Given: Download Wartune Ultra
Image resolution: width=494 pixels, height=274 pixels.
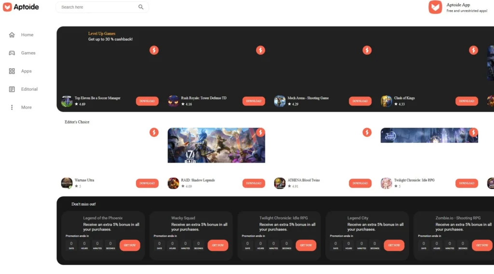Looking at the screenshot, I should (147, 183).
